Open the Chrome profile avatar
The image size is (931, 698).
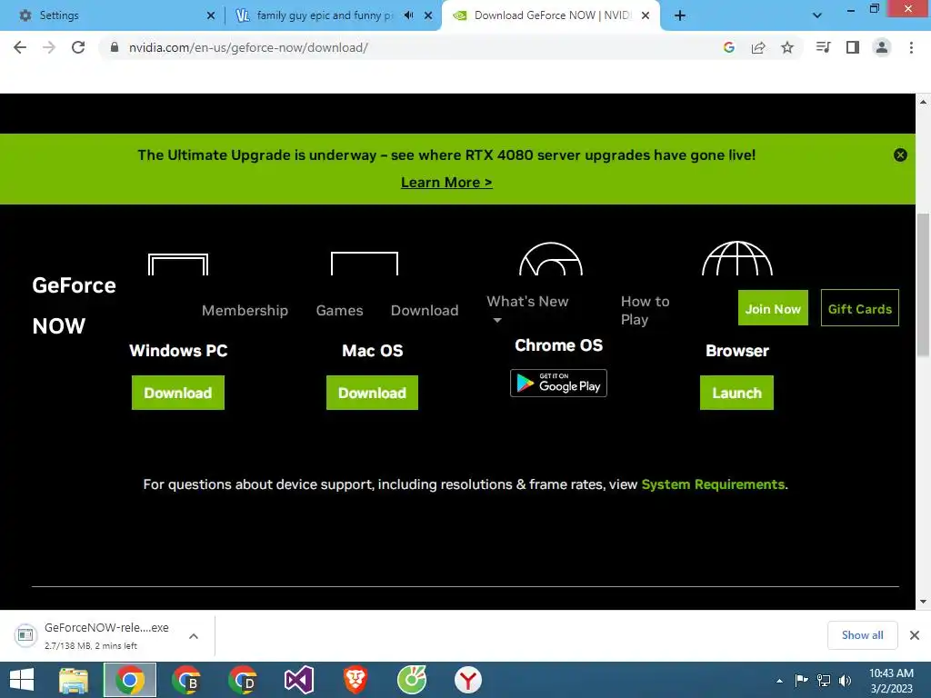click(882, 47)
